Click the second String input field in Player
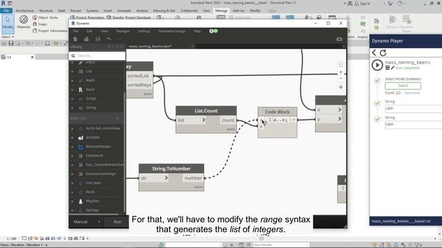442x248 pixels. click(413, 124)
